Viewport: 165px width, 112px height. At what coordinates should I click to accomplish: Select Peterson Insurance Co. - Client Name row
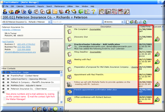(x=31, y=89)
